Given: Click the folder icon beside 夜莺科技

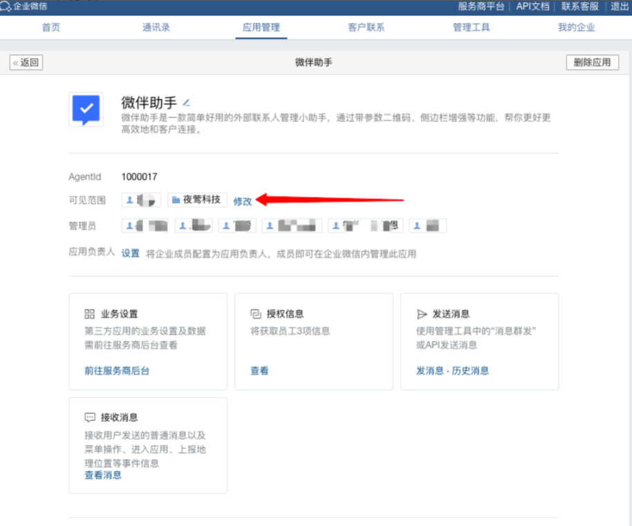Looking at the screenshot, I should point(176,200).
